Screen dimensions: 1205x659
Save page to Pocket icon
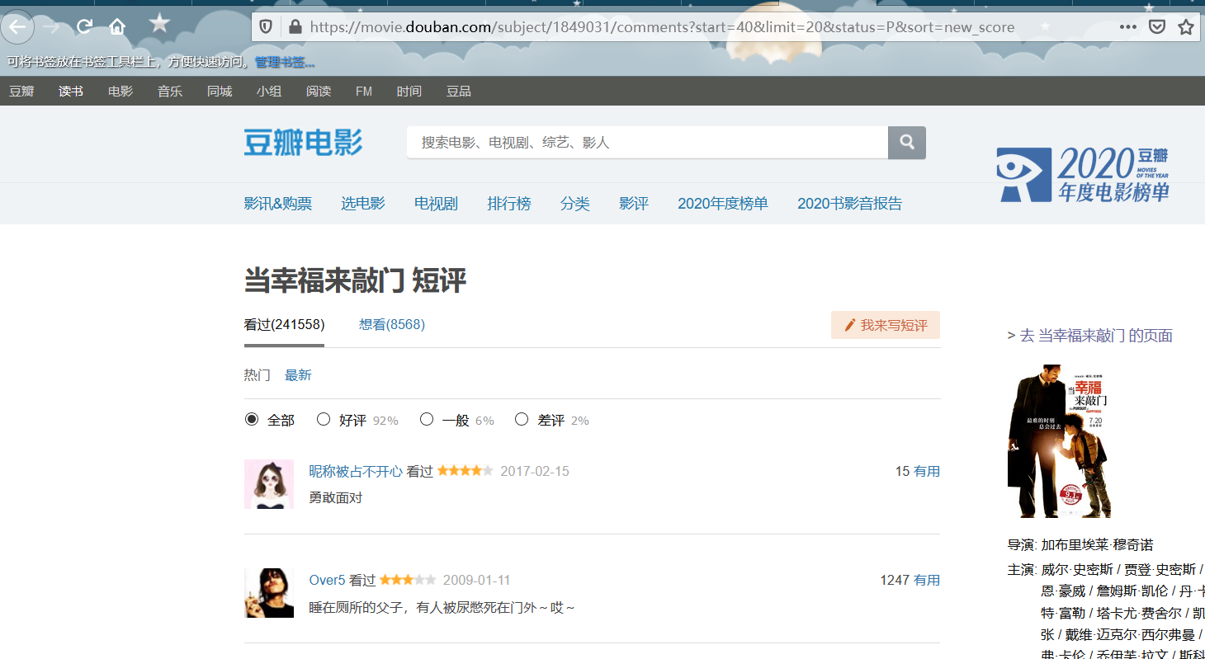point(1157,26)
